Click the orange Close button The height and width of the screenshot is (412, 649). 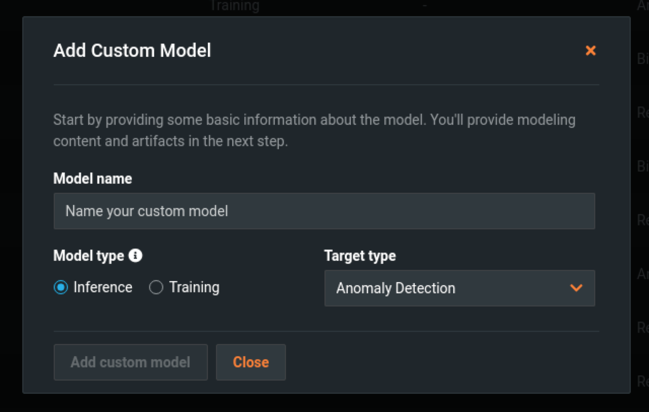[x=251, y=362]
